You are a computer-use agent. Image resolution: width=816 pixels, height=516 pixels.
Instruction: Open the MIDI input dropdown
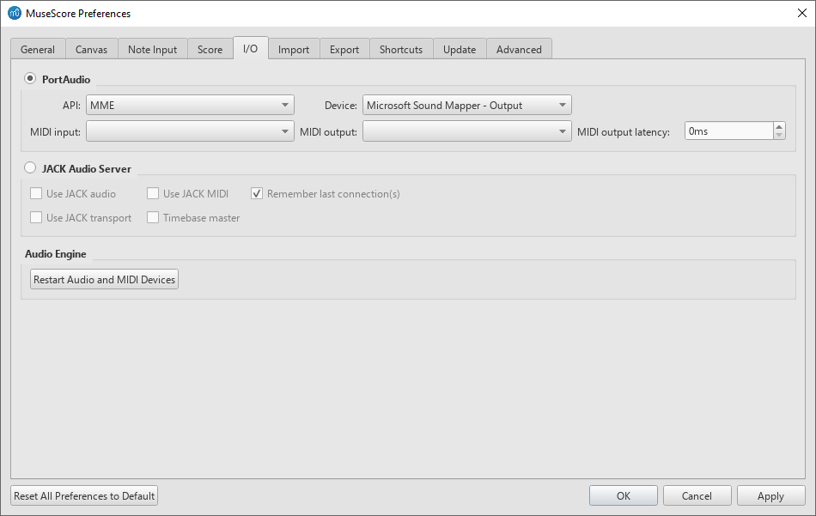pyautogui.click(x=190, y=131)
